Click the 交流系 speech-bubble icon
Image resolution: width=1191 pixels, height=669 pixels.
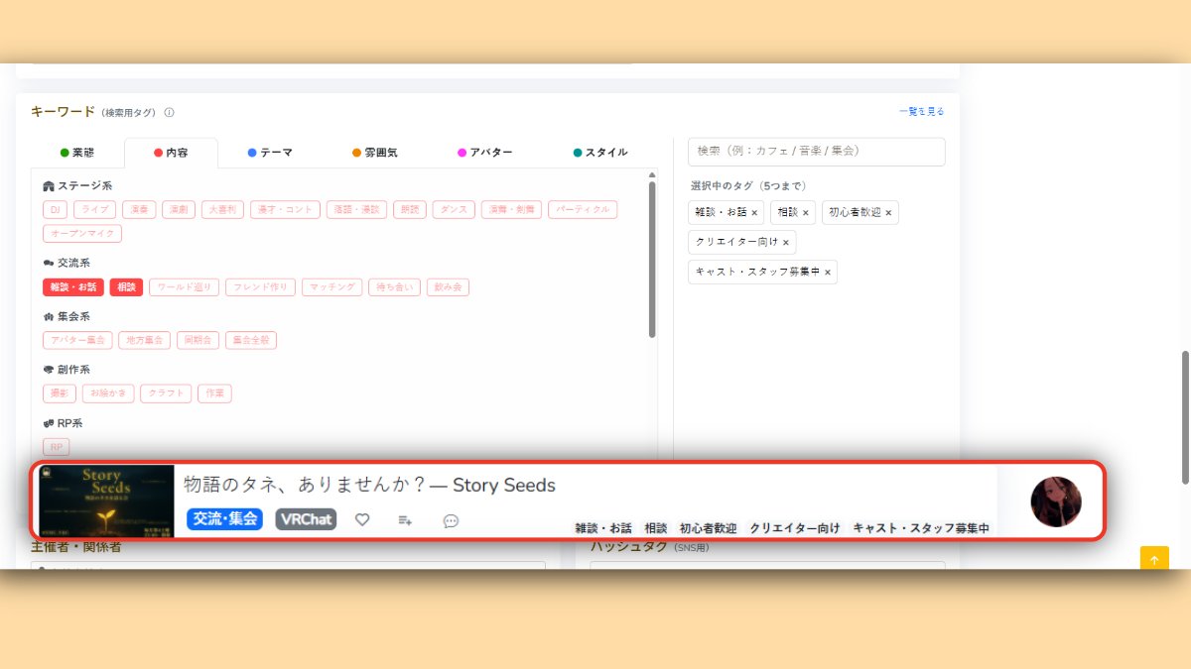click(48, 264)
